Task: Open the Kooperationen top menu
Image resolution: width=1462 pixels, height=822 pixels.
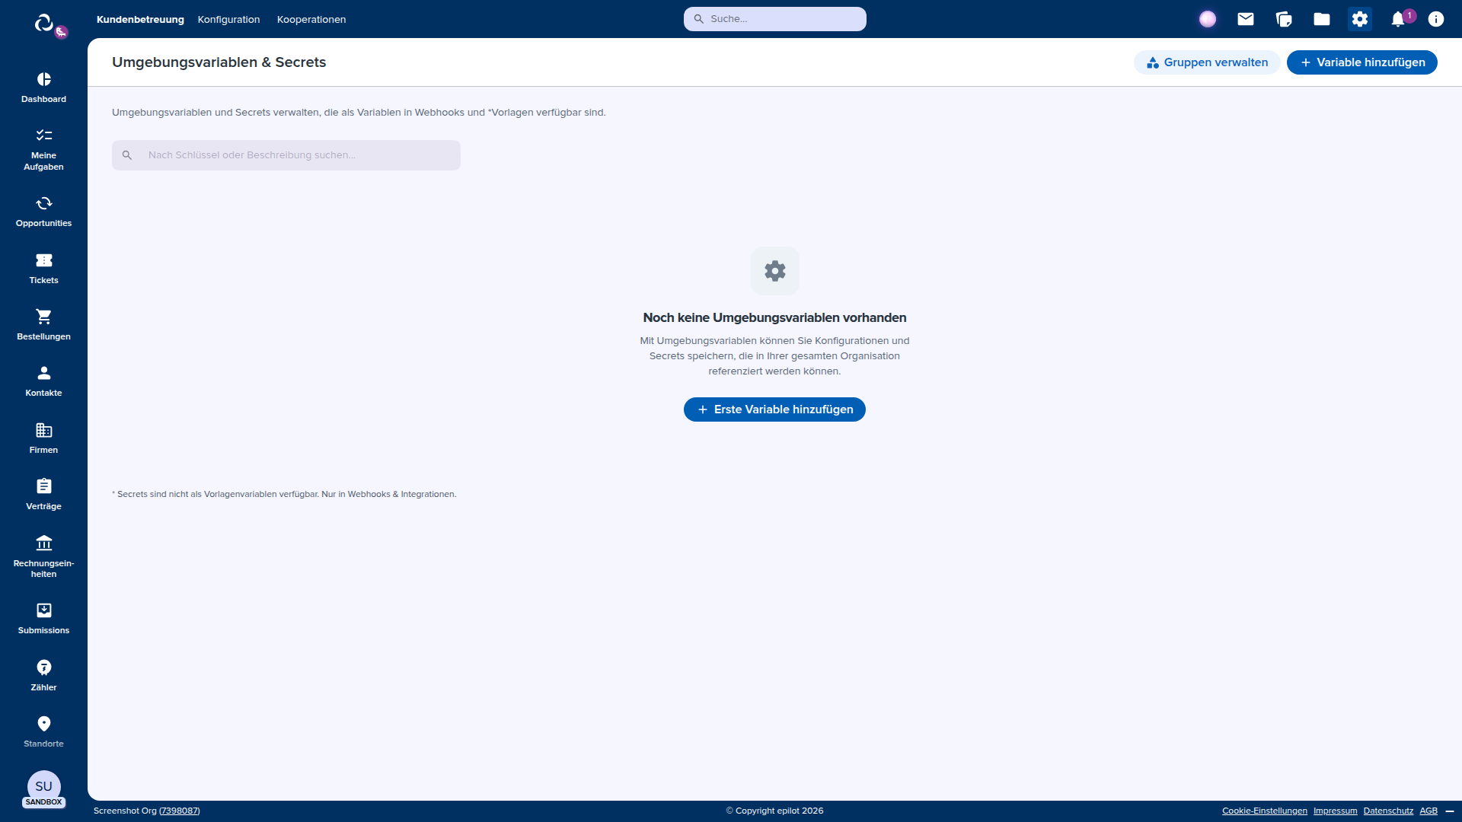Action: [311, 19]
